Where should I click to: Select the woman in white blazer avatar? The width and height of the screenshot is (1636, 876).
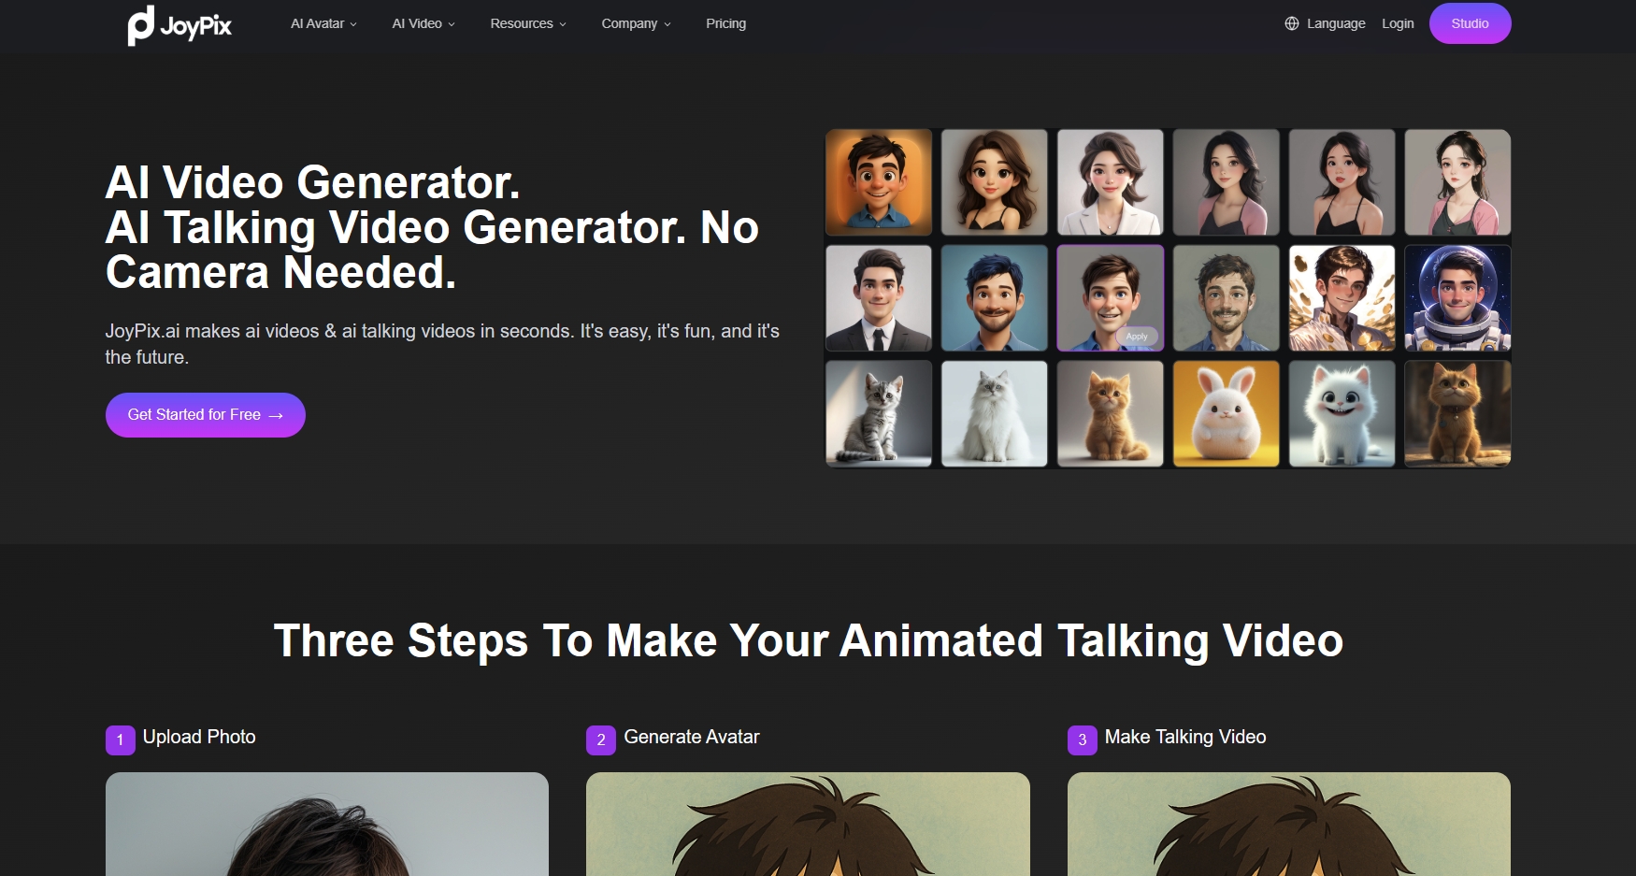coord(1111,182)
